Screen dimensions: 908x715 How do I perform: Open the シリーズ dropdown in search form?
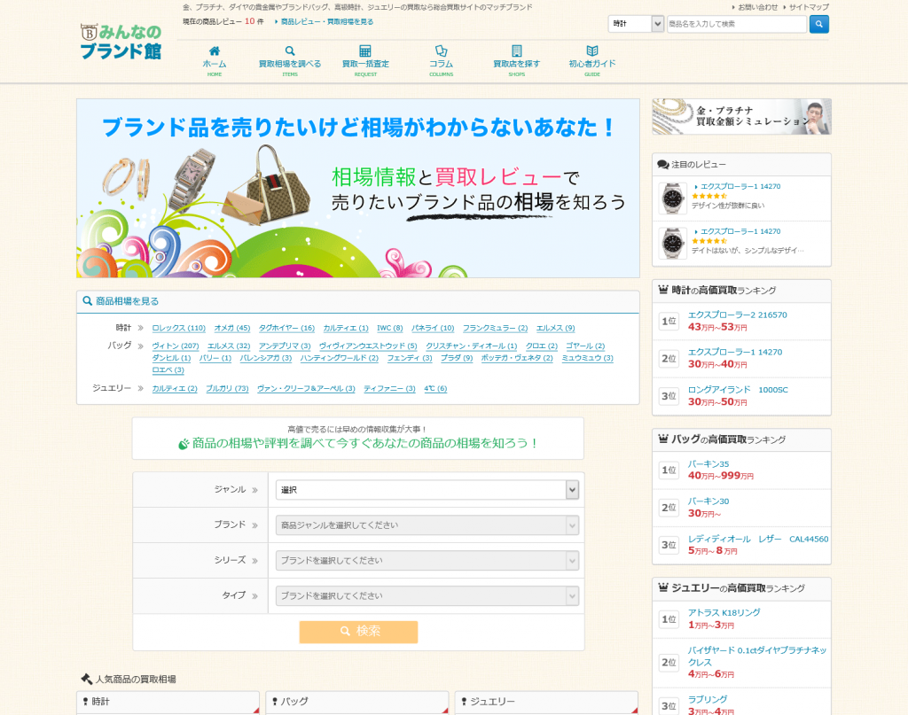427,561
